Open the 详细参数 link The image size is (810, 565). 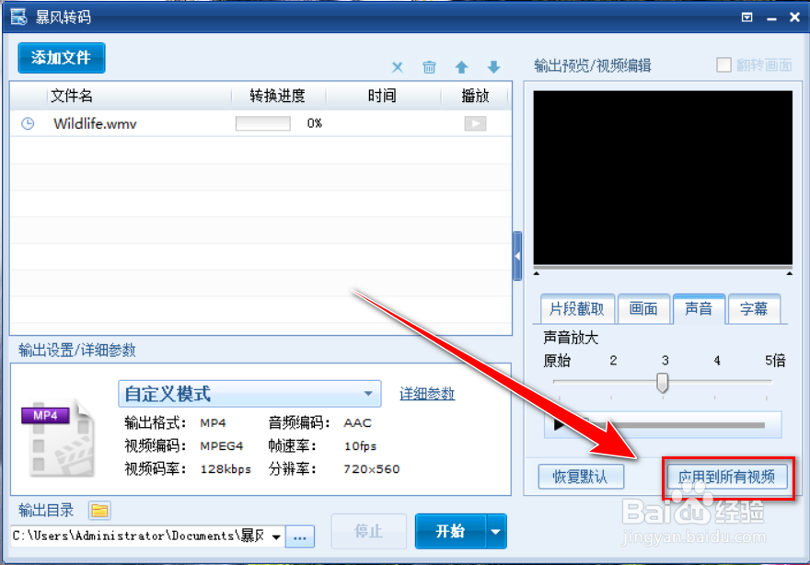coord(427,394)
